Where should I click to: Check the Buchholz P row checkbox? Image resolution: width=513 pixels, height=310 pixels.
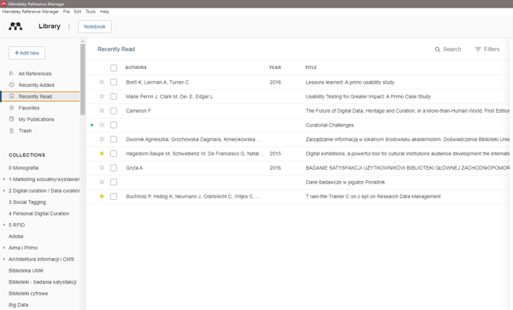point(114,196)
